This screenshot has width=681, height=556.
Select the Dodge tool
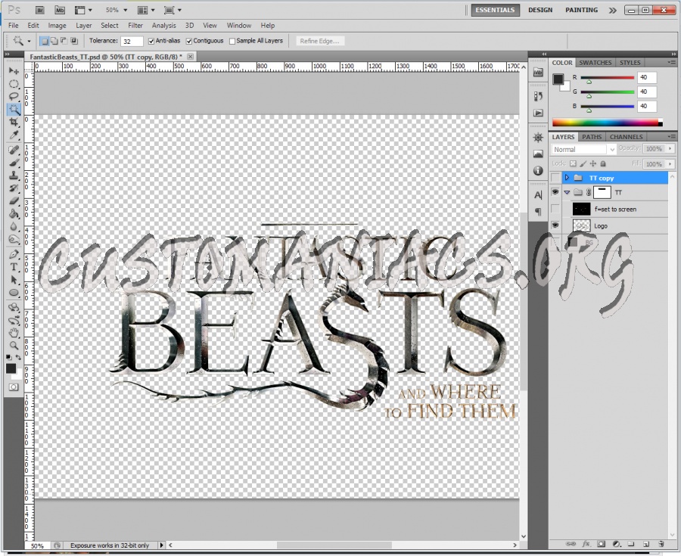tap(14, 240)
